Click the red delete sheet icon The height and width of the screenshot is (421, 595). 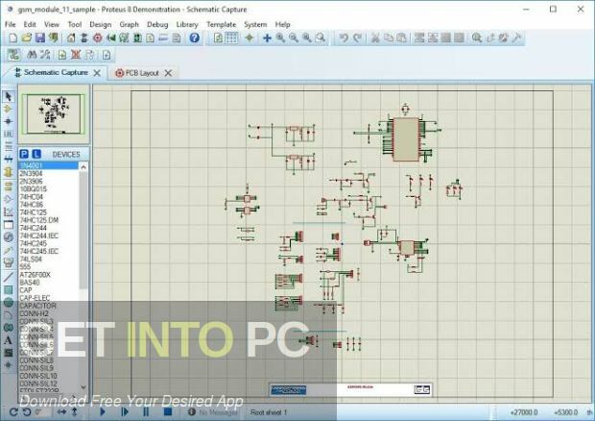pyautogui.click(x=76, y=55)
